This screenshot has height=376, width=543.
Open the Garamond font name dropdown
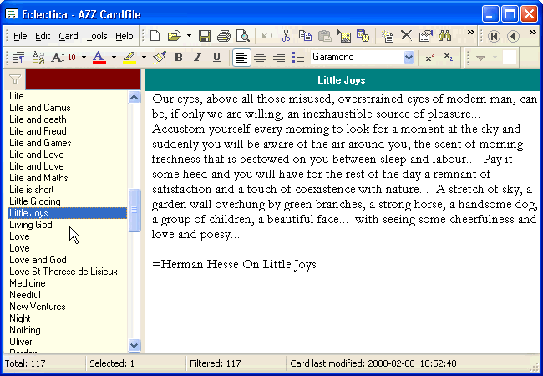[409, 58]
